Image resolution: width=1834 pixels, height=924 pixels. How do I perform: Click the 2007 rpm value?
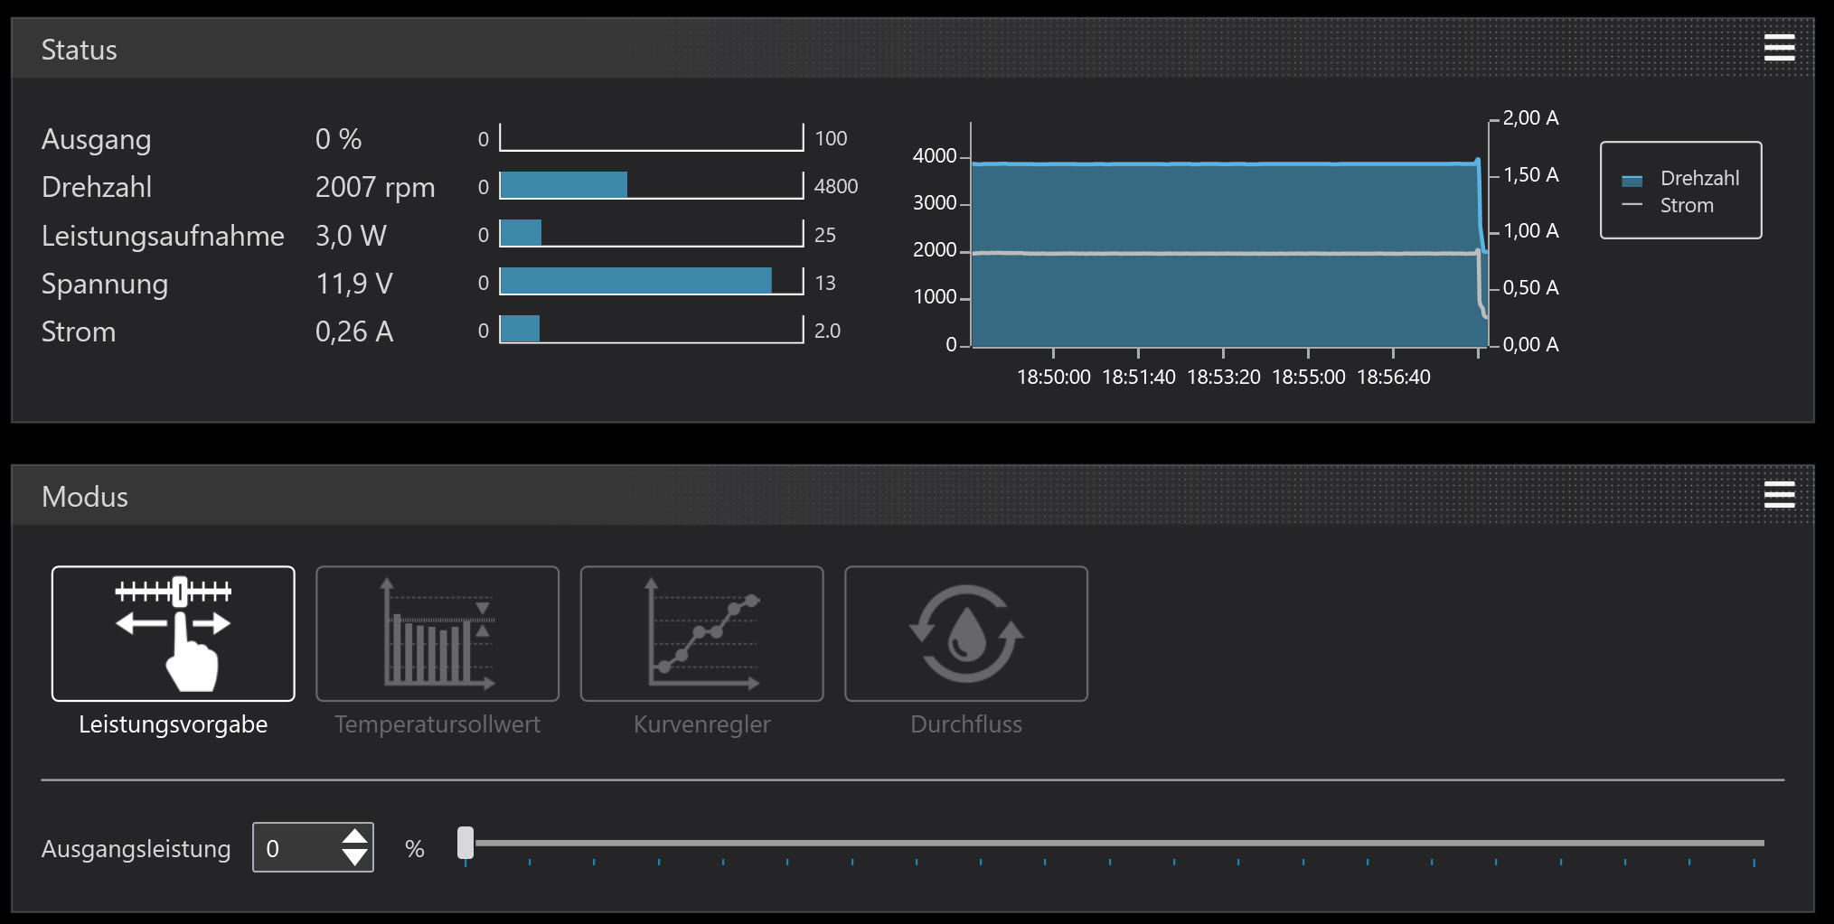click(x=375, y=187)
